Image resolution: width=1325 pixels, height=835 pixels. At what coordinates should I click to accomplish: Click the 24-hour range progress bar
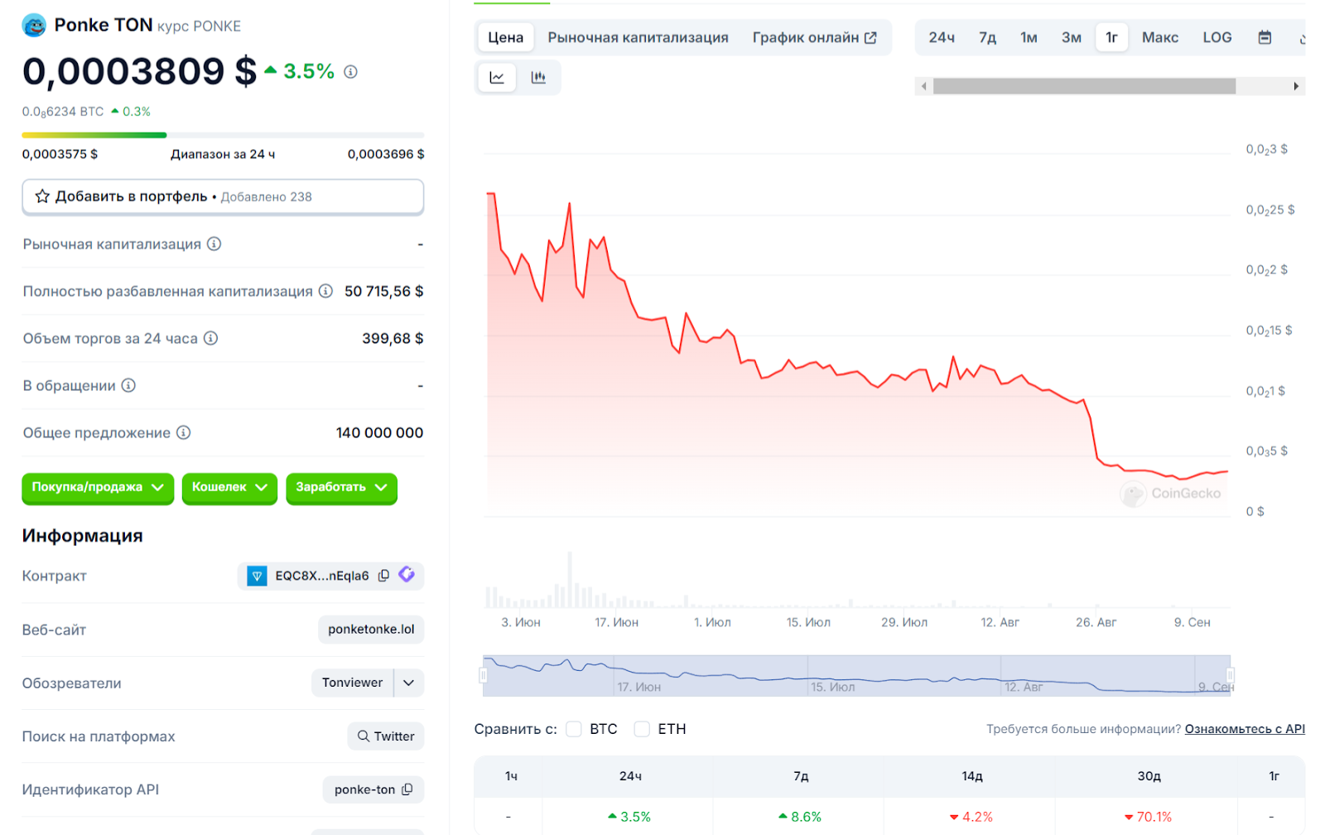coord(223,135)
